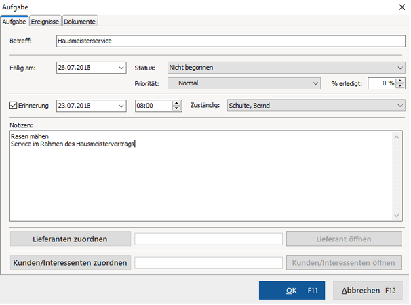411x305 pixels.
Task: Click the Kunden/Interessenten öffnen button
Action: pos(344,262)
